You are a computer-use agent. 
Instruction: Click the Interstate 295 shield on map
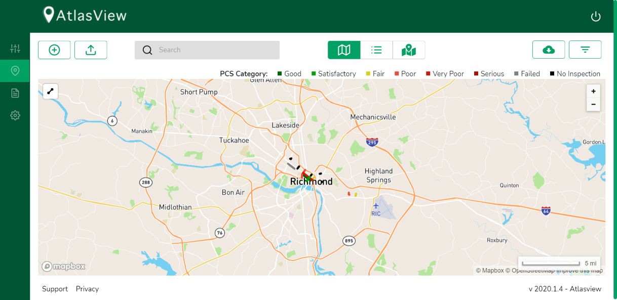click(x=372, y=142)
